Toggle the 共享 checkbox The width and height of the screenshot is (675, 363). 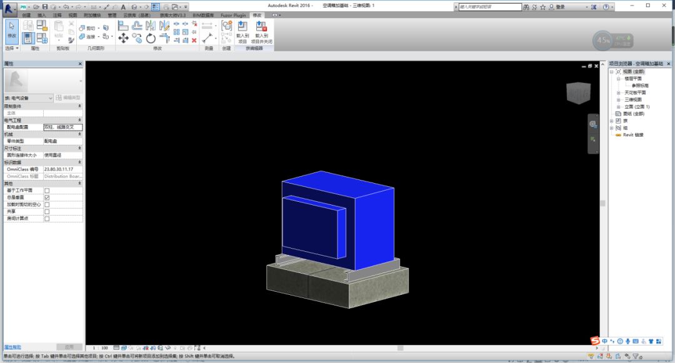point(47,212)
